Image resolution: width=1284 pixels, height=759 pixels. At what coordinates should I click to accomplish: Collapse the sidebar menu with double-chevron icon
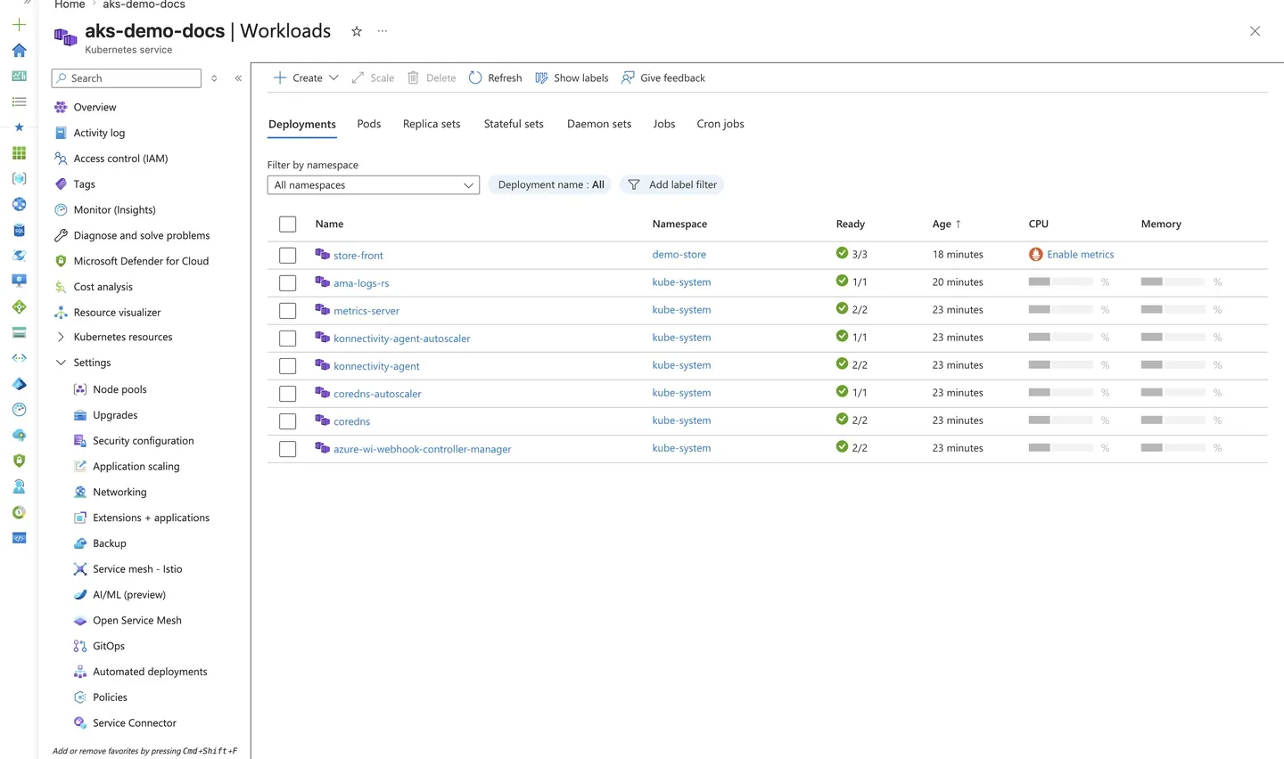click(238, 78)
